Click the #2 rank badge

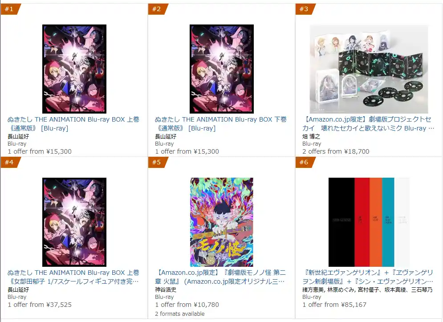pos(158,9)
